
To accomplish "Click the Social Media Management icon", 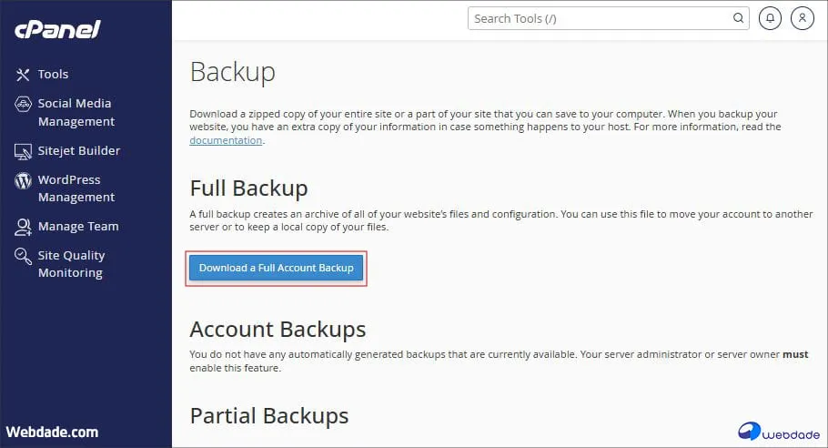I will click(24, 104).
